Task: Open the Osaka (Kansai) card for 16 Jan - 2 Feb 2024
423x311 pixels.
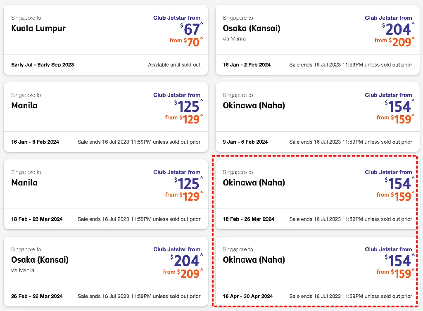Action: pyautogui.click(x=318, y=40)
